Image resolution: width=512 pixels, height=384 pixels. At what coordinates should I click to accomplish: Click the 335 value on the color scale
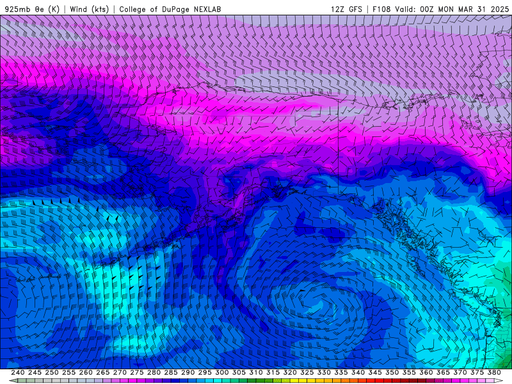point(341,372)
